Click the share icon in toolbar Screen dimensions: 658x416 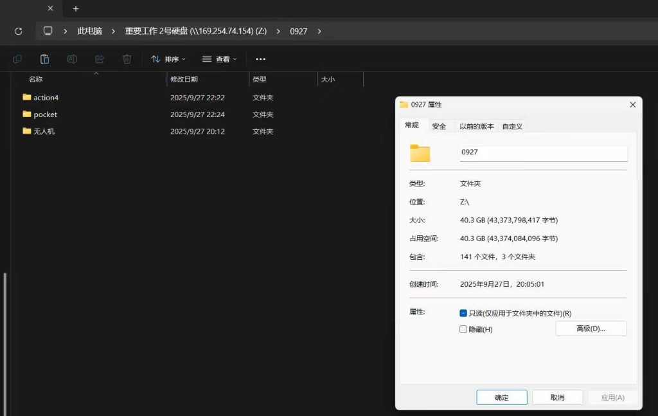(x=100, y=59)
